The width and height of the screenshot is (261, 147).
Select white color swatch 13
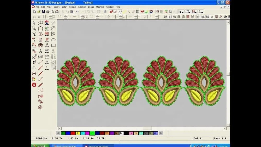pos(121,133)
